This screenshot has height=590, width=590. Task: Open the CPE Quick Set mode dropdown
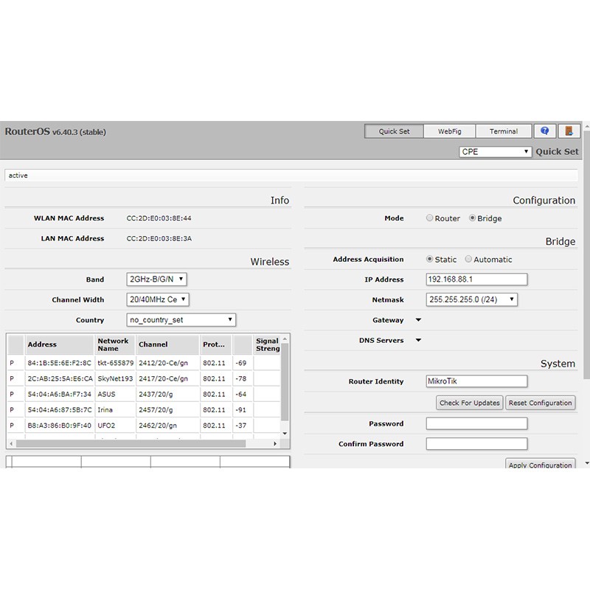coord(495,152)
